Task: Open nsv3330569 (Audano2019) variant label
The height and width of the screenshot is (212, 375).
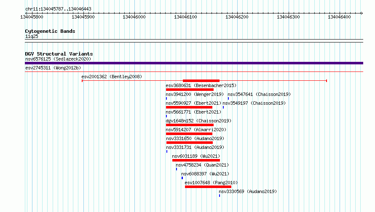Action: 248,191
